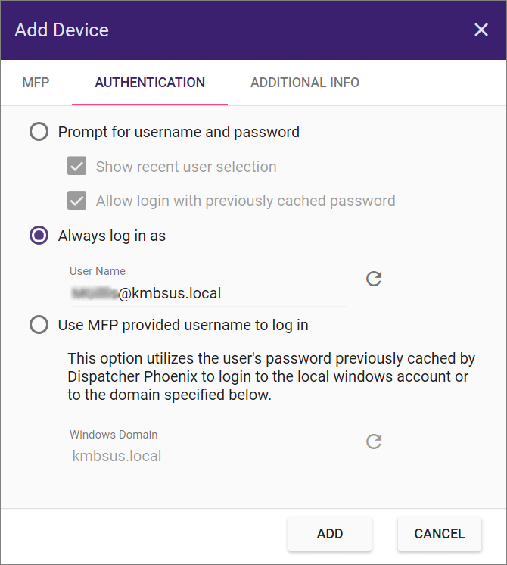507x565 pixels.
Task: Click the 'User Name' field label
Action: click(98, 271)
